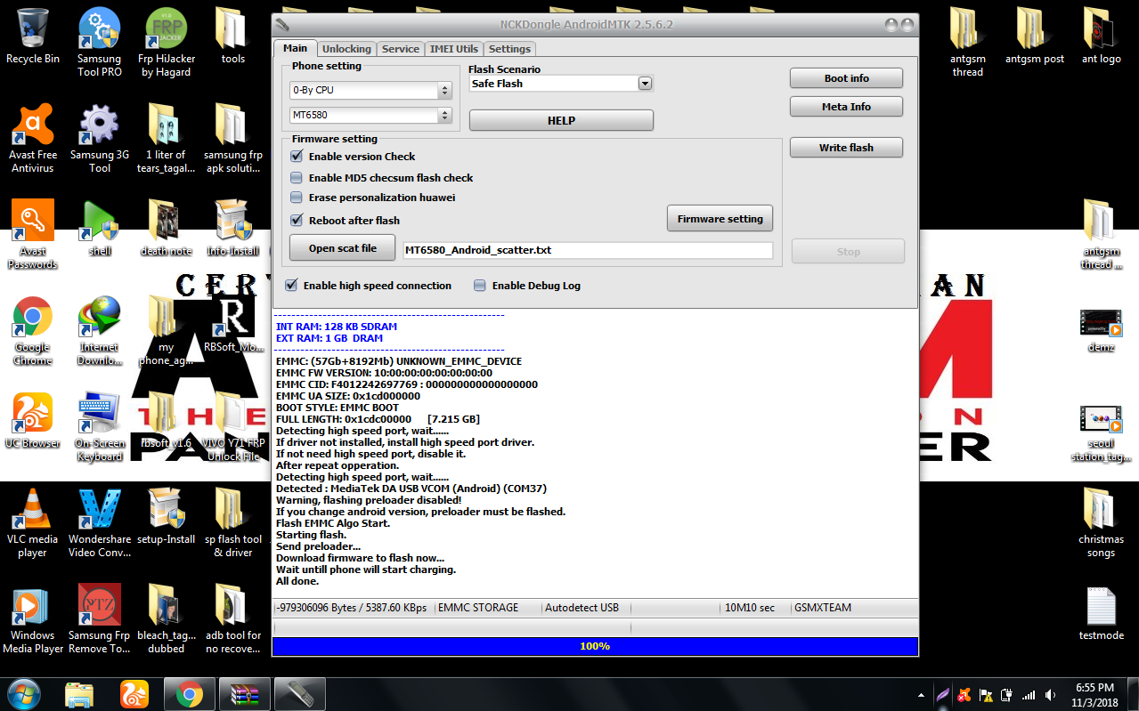Screen dimensions: 1139x711
Task: Launch Avast Passwords shortcut
Action: tap(32, 235)
